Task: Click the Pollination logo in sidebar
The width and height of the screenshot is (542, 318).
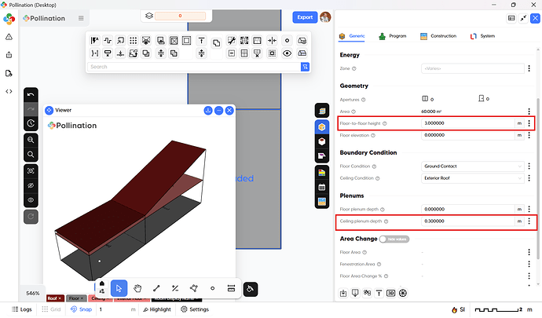Action: 9,19
